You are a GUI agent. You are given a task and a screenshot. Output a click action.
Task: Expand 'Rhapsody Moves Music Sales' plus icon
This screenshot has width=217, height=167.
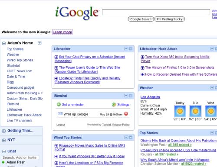pyautogui.click(x=56, y=146)
